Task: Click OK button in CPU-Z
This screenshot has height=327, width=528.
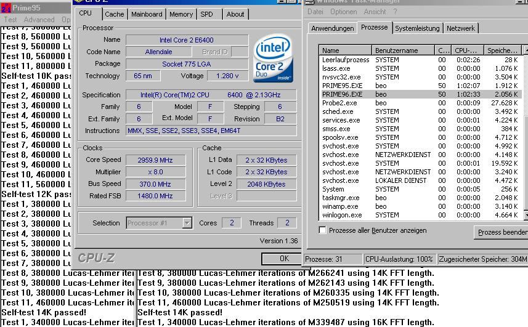Action: coord(282,259)
